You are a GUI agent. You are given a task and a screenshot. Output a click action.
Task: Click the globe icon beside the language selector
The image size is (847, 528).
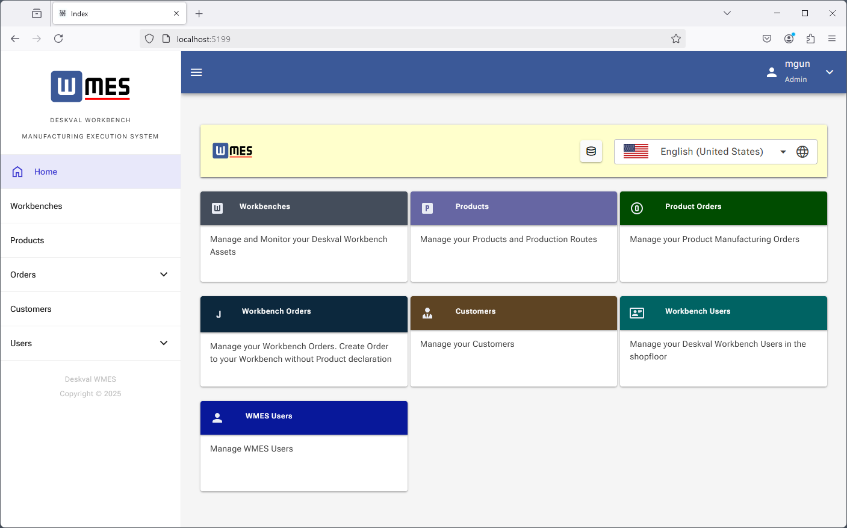[x=802, y=152]
